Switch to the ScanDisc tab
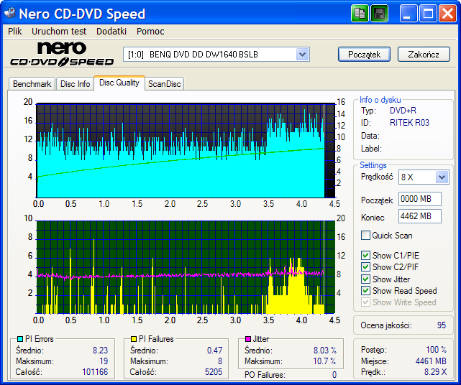This screenshot has width=461, height=385. click(165, 84)
